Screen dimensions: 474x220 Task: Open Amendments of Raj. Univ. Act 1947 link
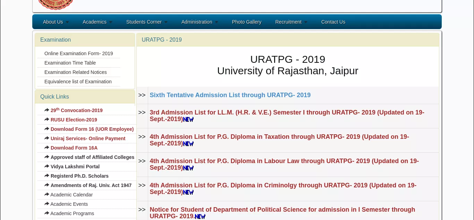(91, 185)
